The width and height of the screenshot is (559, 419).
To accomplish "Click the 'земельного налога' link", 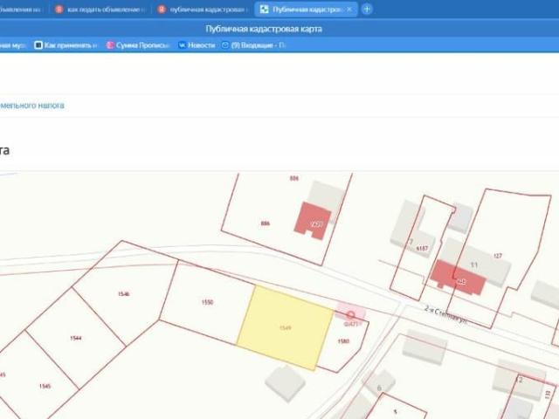I will pos(32,106).
